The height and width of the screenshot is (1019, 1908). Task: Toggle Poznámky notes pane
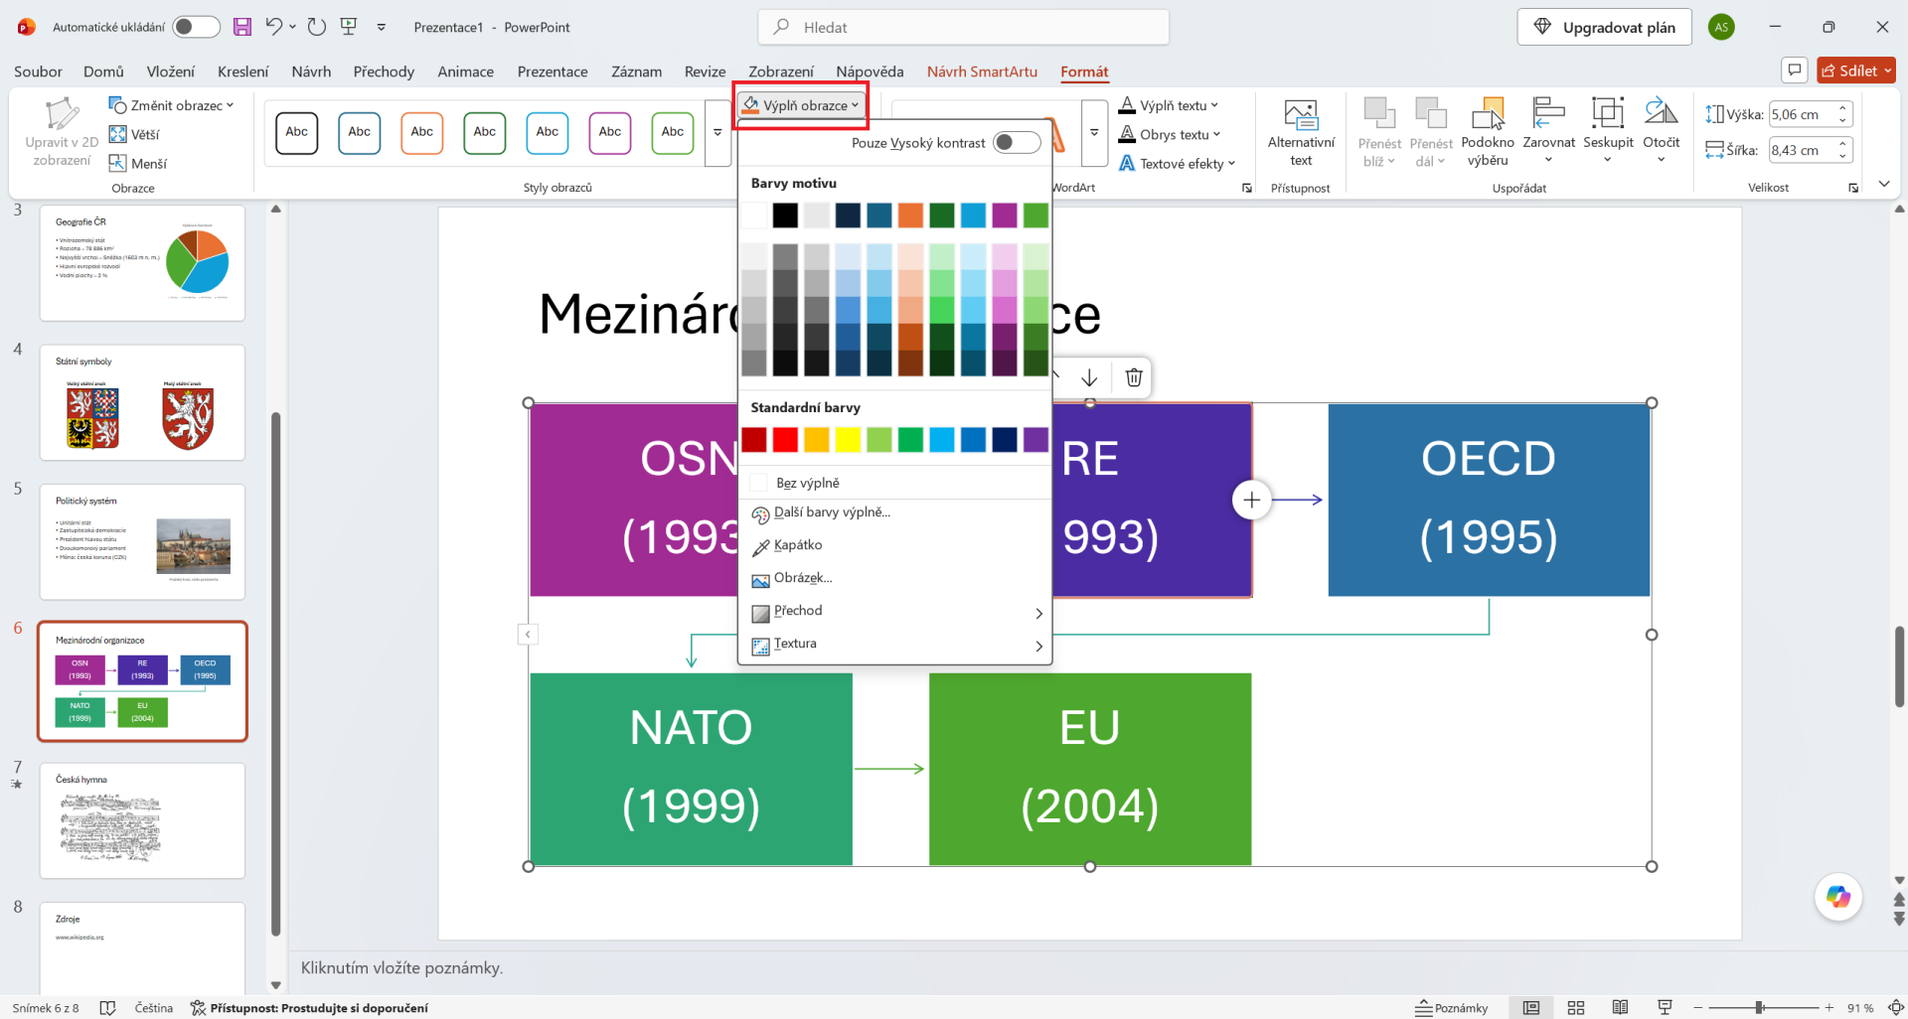(x=1452, y=1008)
